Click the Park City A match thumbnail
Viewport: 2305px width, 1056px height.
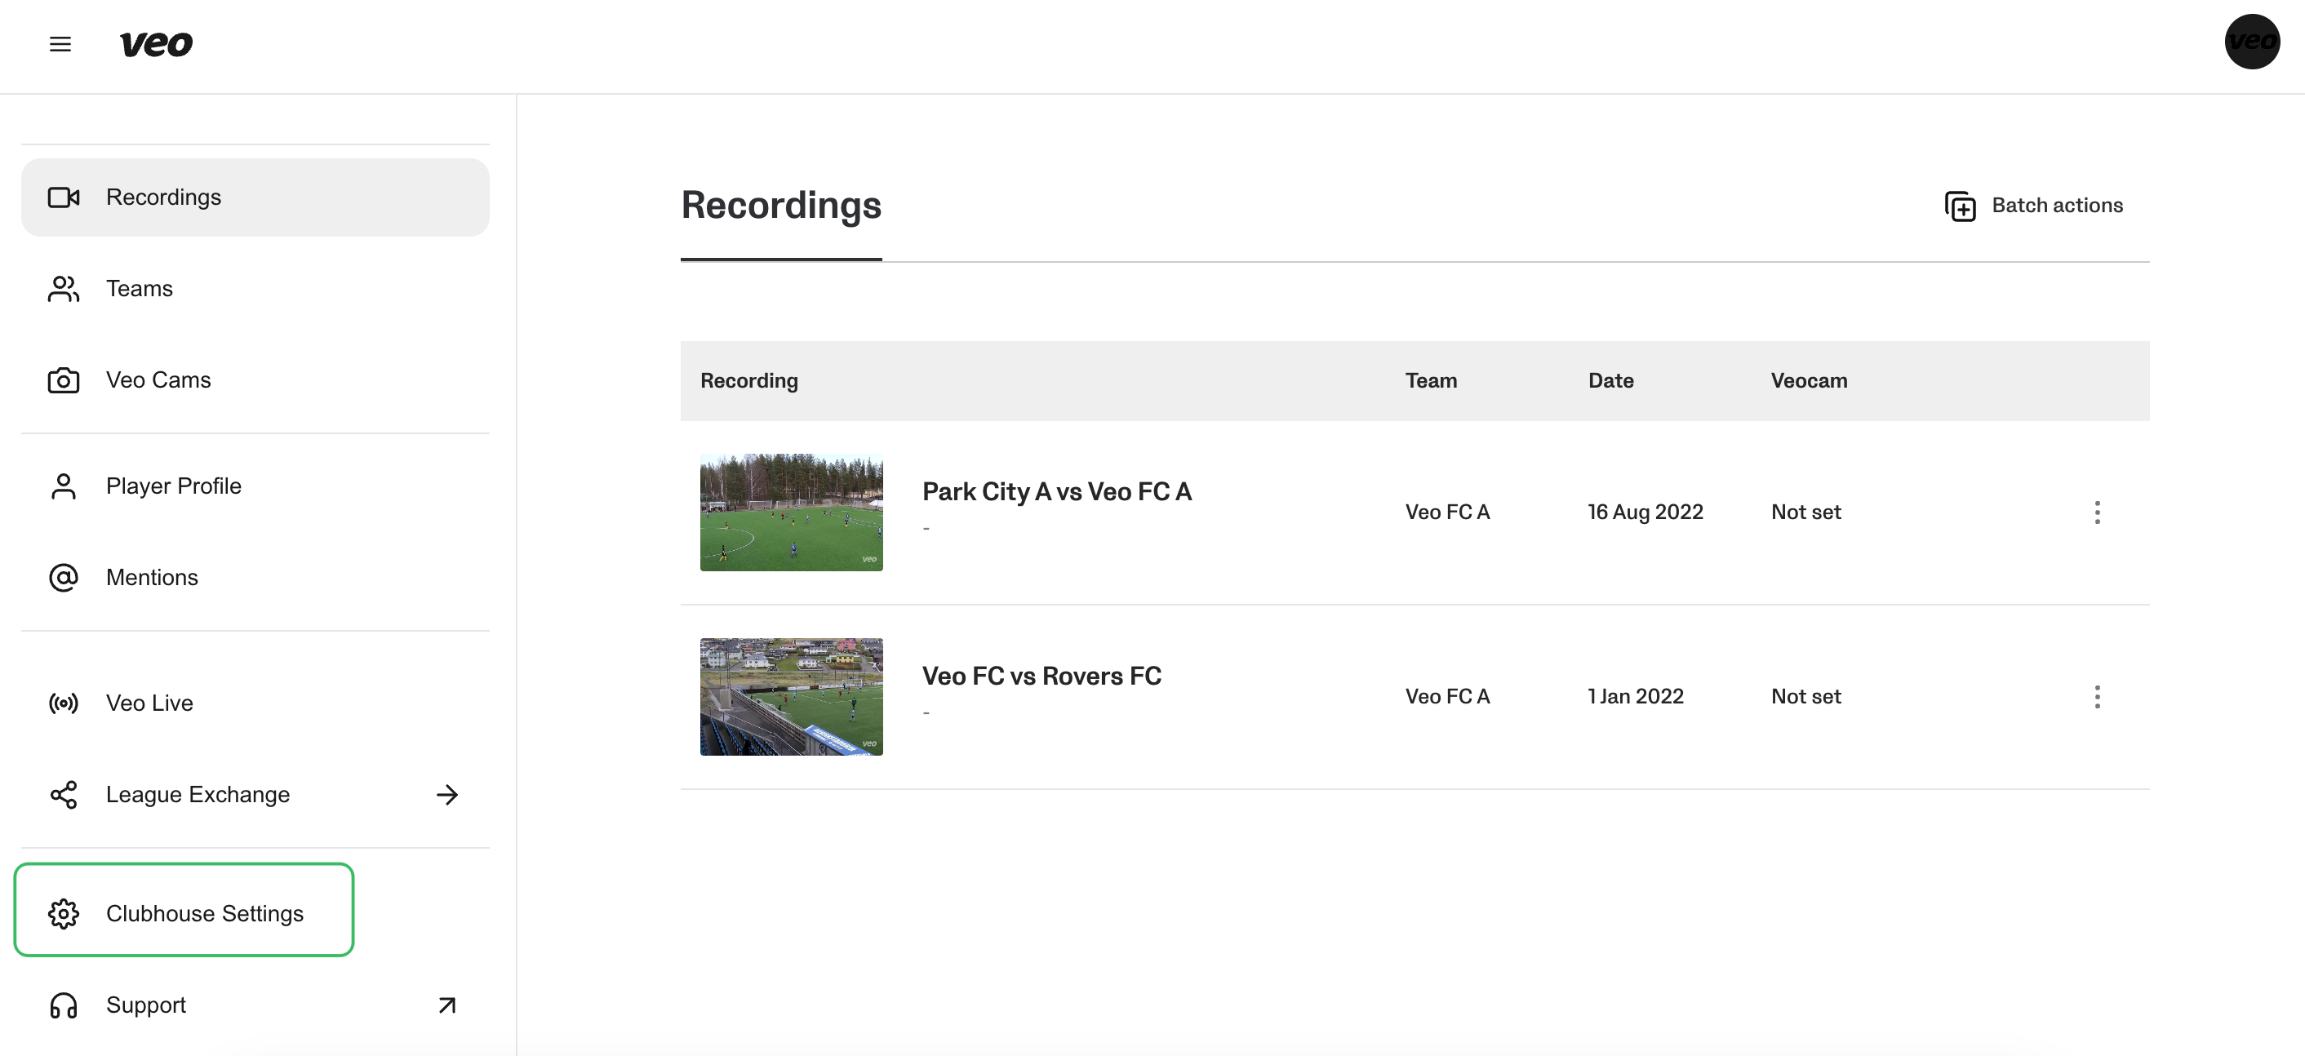coord(791,512)
